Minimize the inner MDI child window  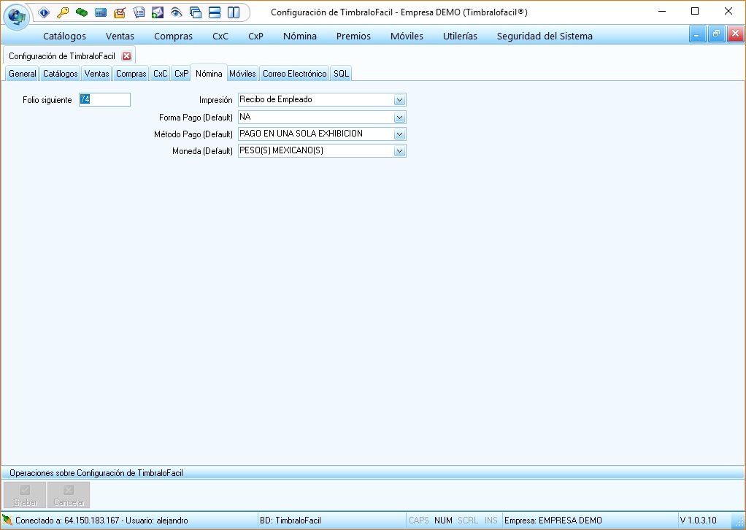(x=697, y=34)
